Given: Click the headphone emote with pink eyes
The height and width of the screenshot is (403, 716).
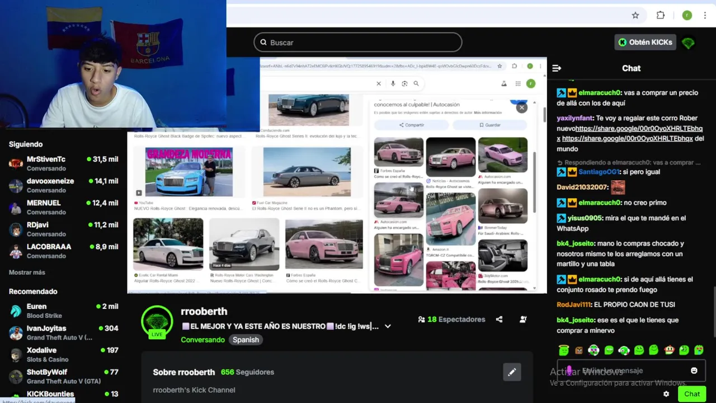Looking at the screenshot, I should point(593,350).
